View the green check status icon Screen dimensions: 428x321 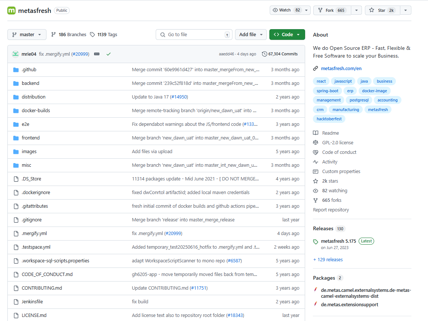[x=108, y=54]
